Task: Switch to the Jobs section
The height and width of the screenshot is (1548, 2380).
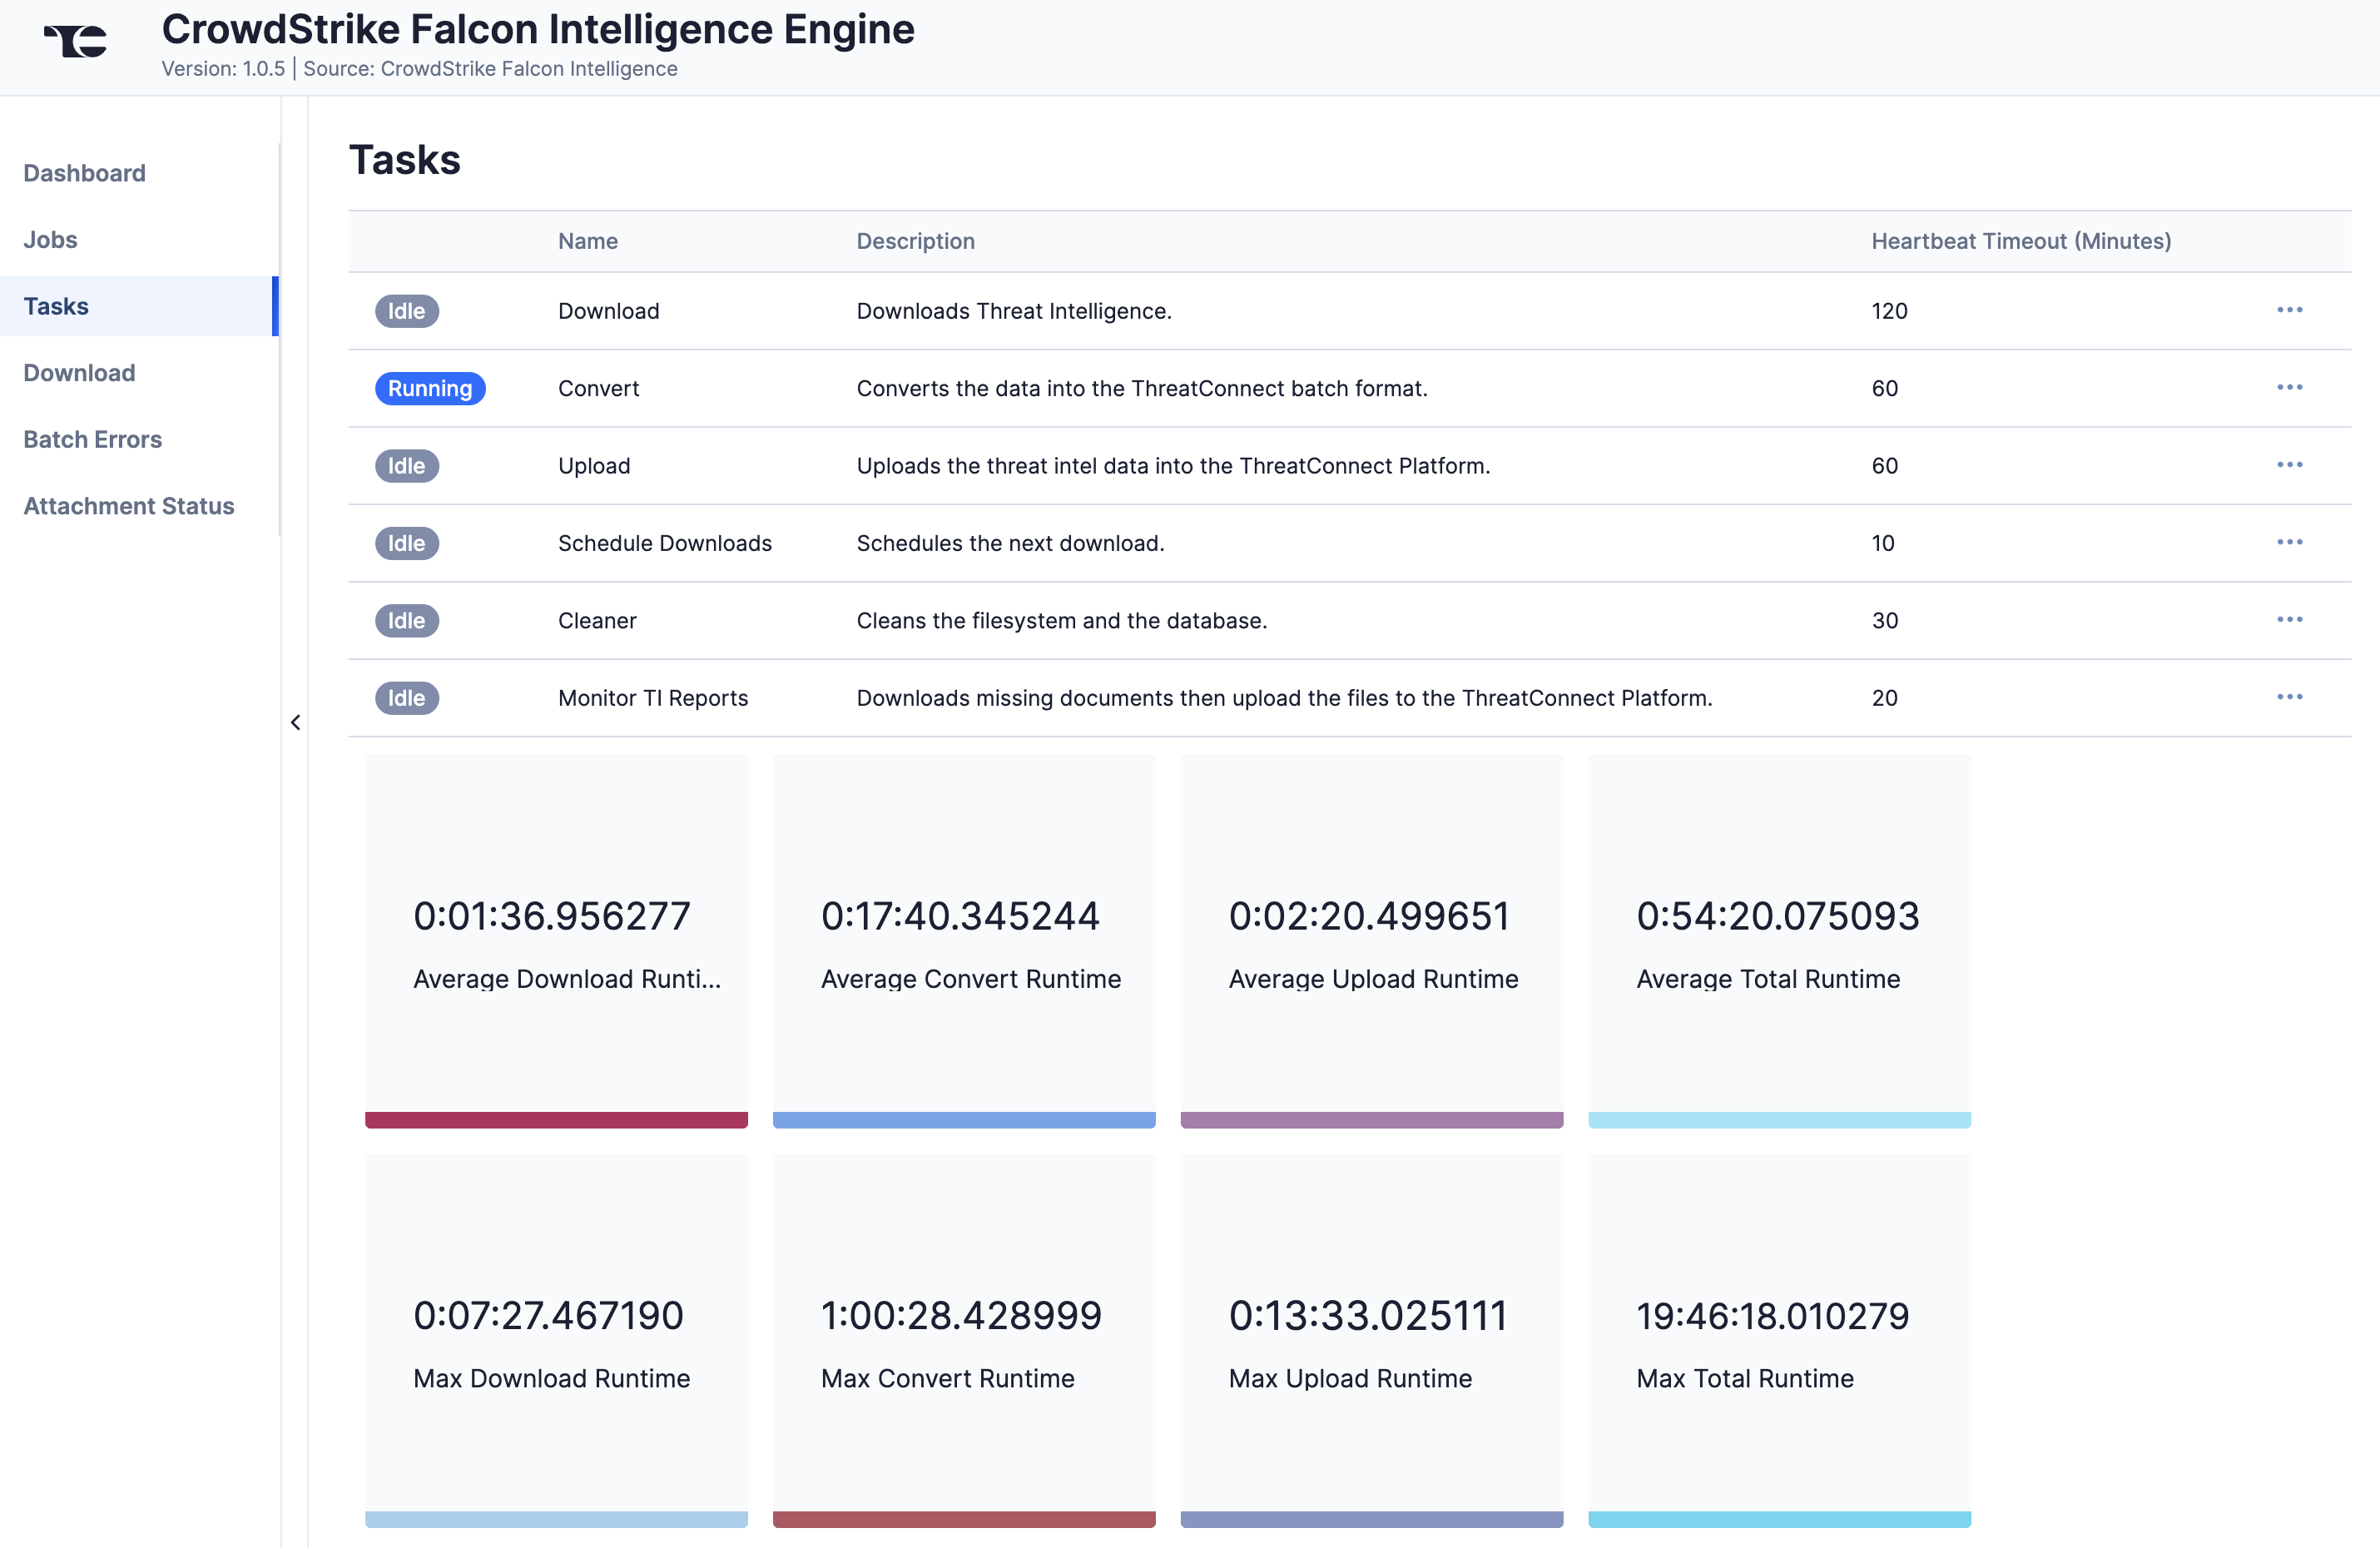Action: pos(50,239)
